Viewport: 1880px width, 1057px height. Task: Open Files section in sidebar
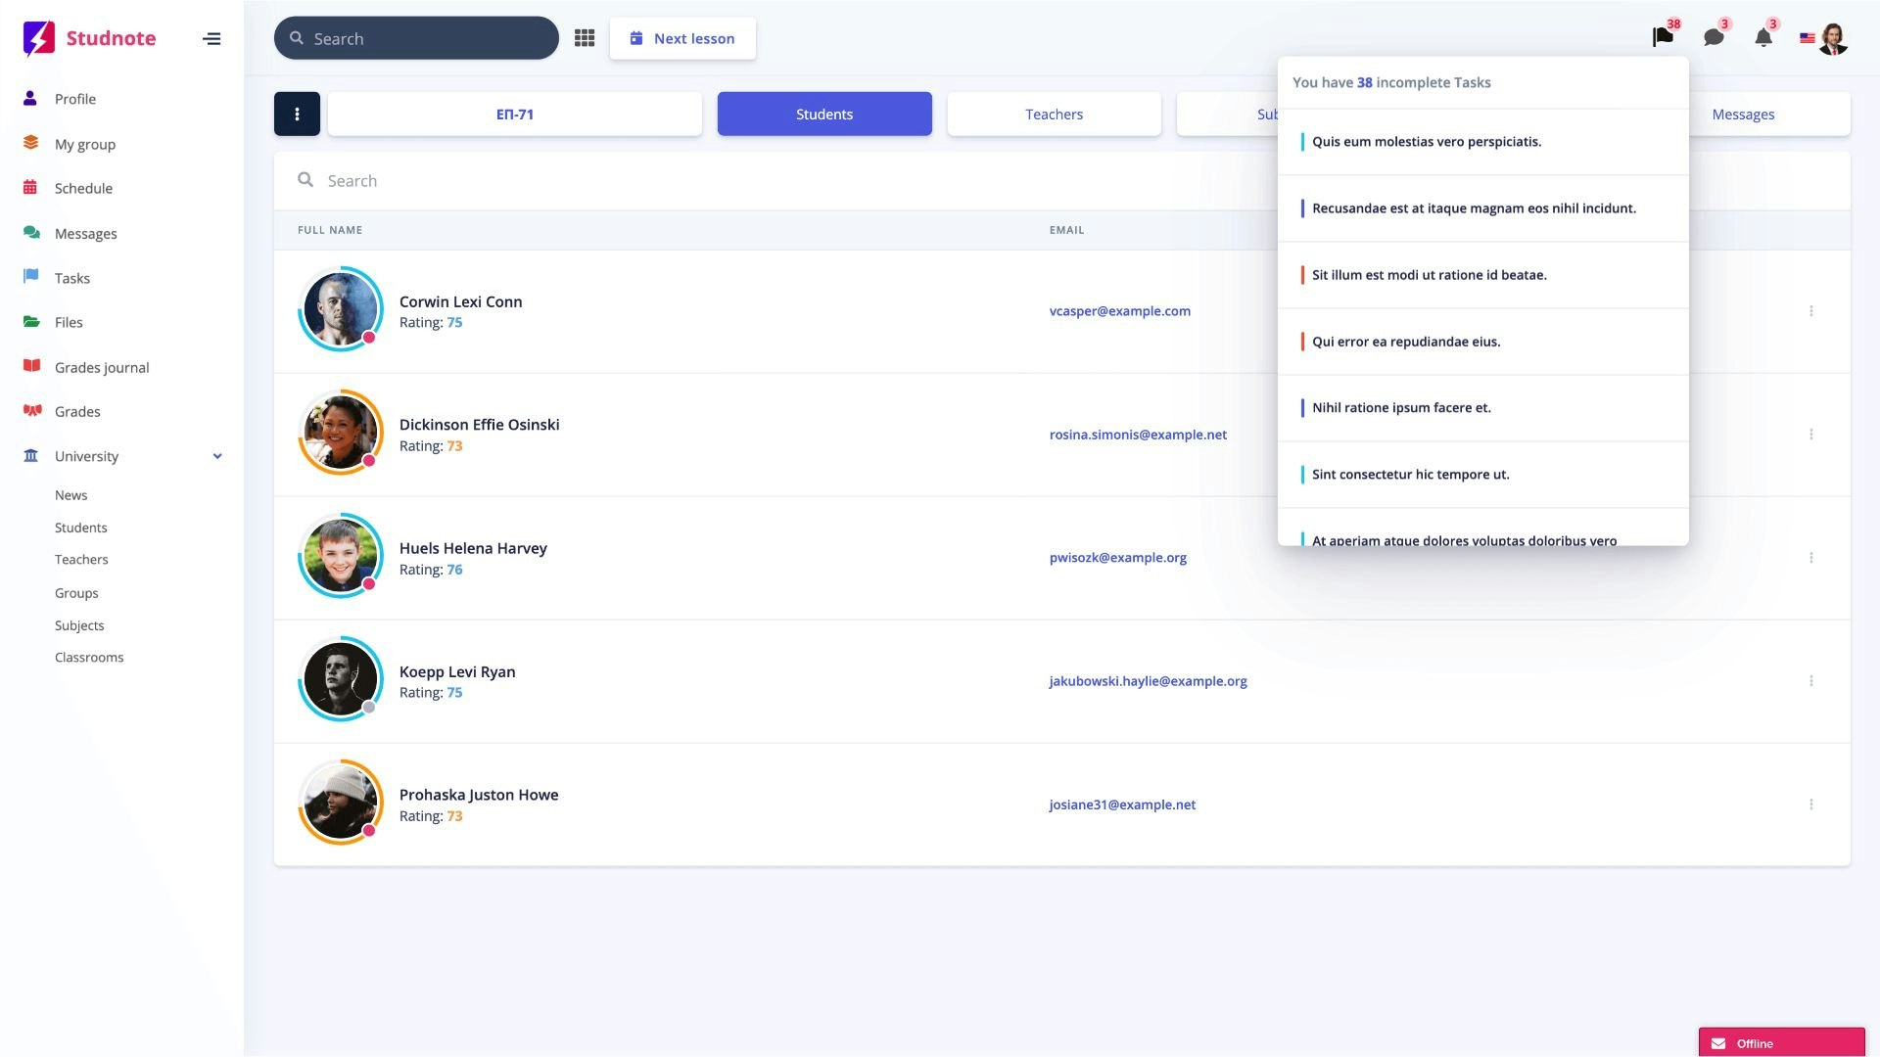69,322
